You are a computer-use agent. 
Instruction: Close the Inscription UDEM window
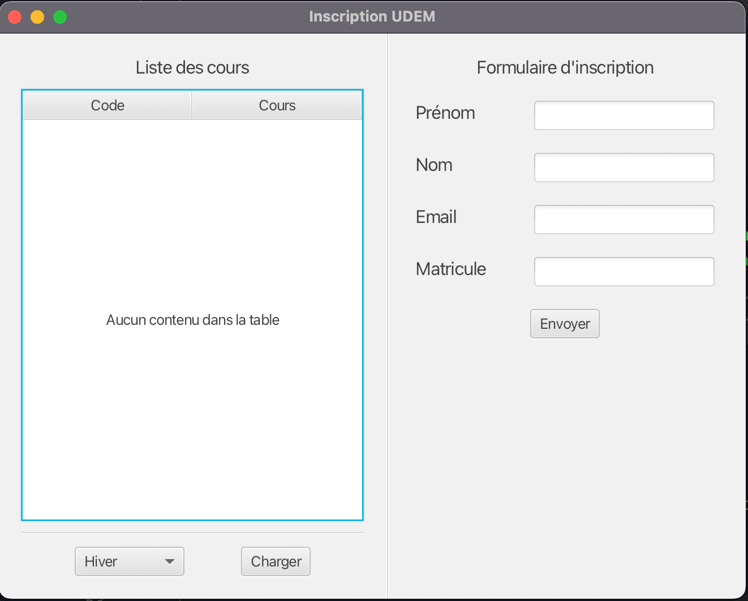15,17
